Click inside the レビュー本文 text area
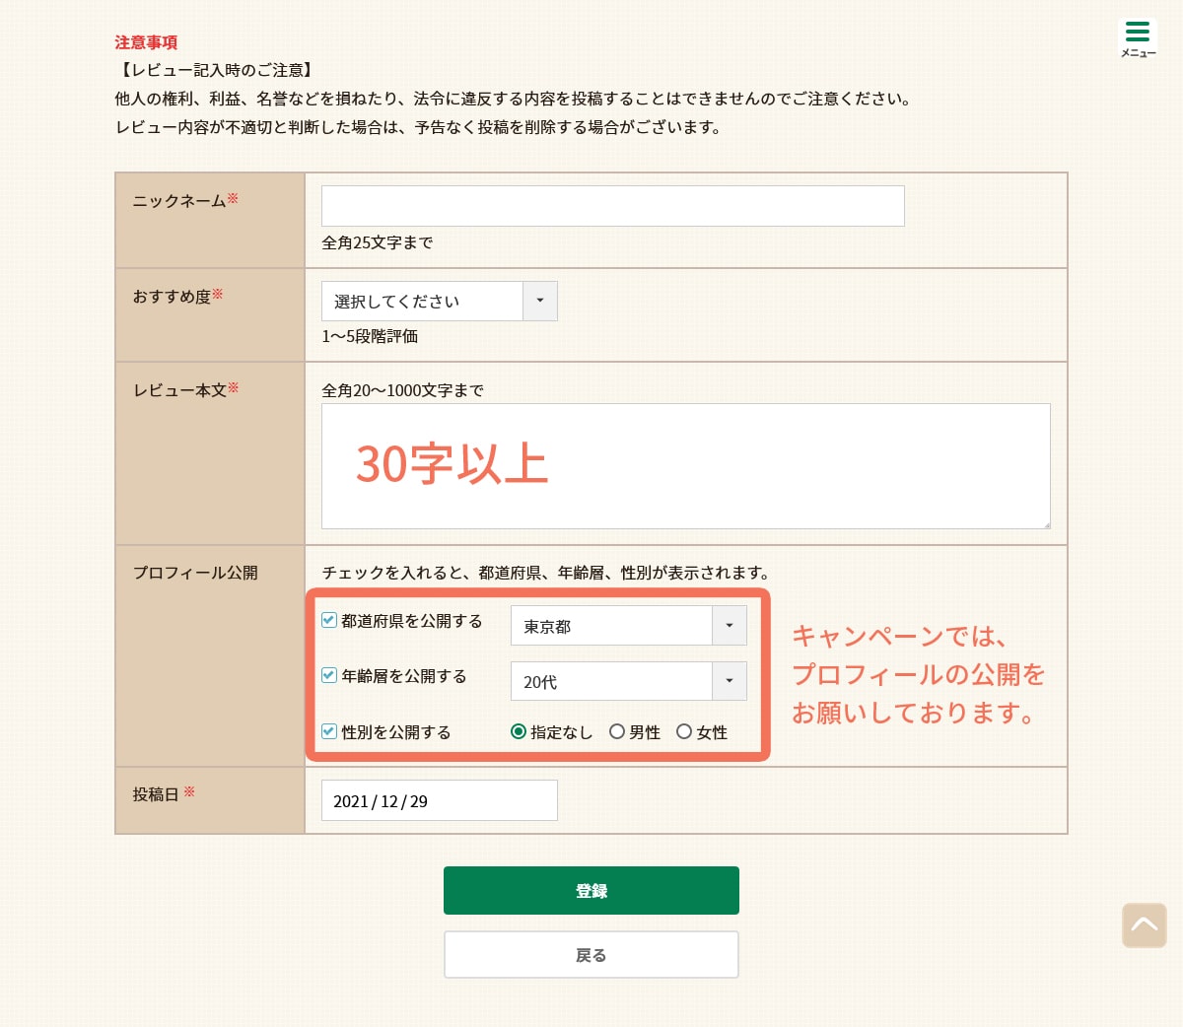The image size is (1183, 1027). point(685,465)
